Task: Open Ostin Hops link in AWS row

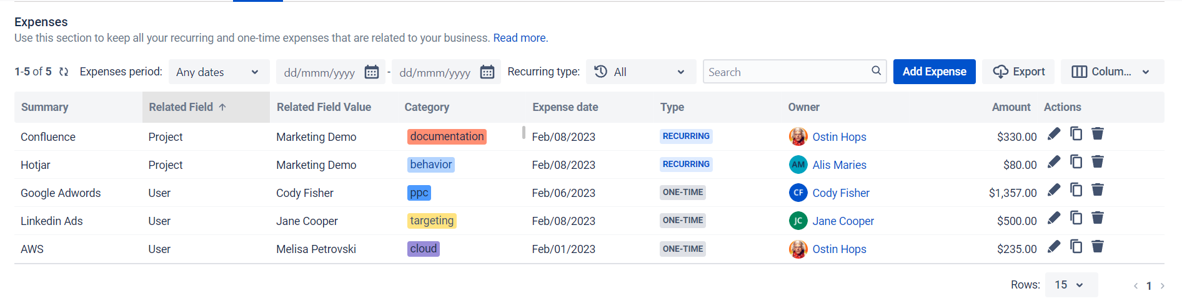Action: (x=839, y=249)
